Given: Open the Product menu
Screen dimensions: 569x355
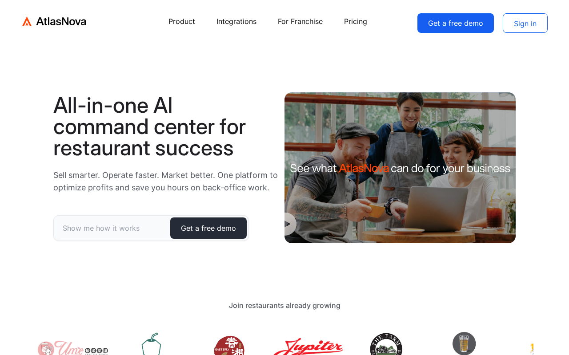Looking at the screenshot, I should 182,21.
